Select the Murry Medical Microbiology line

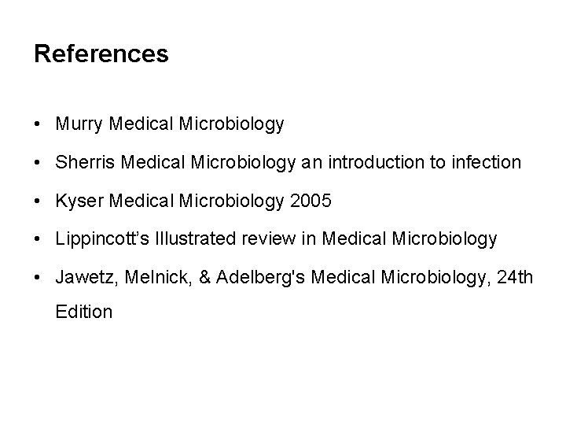pyautogui.click(x=170, y=124)
